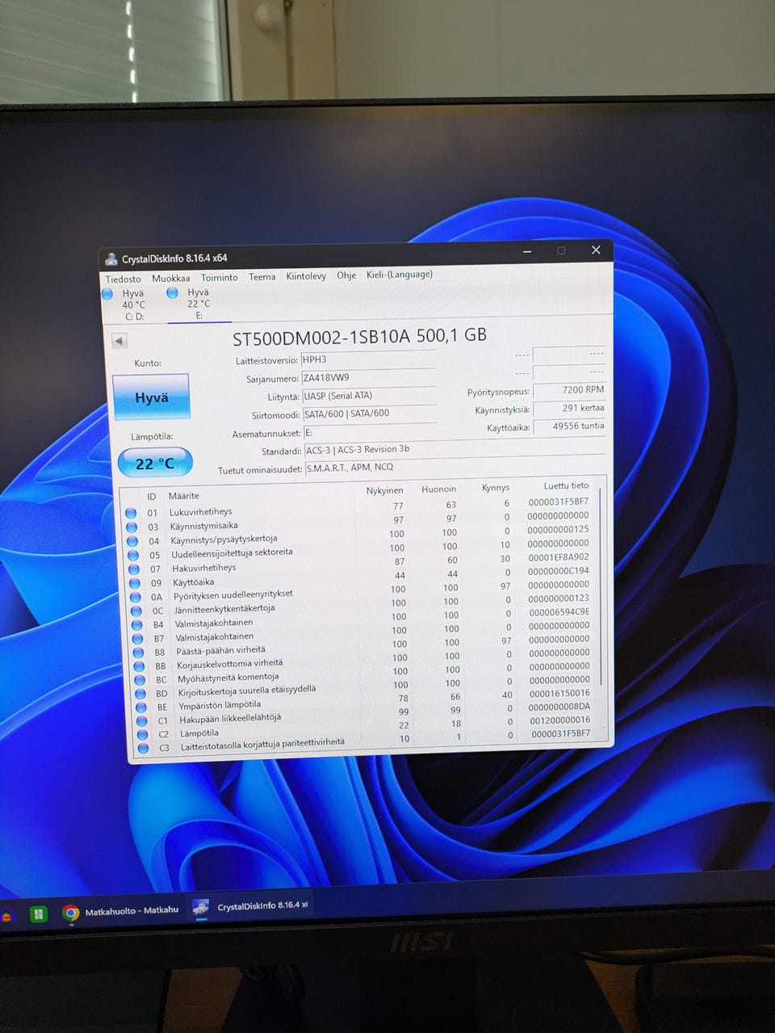Click the status dot for Lukuvirhetiheys

pyautogui.click(x=131, y=513)
